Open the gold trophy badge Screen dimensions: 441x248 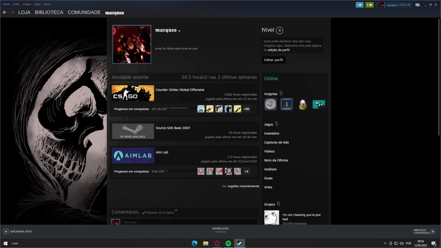(x=303, y=104)
